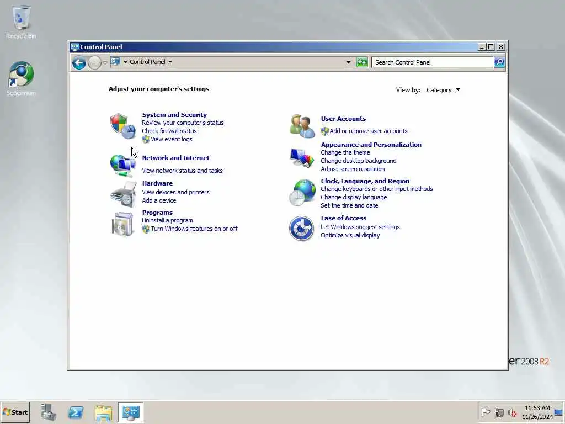This screenshot has width=565, height=424.
Task: Open the Ease of Access icon
Action: 302,228
